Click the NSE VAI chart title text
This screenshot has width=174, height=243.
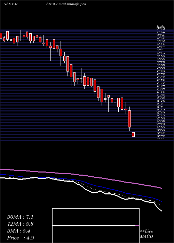tap(10, 4)
